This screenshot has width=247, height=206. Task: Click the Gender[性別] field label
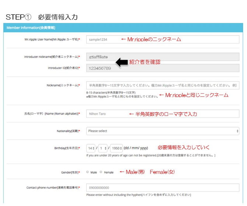(69, 172)
